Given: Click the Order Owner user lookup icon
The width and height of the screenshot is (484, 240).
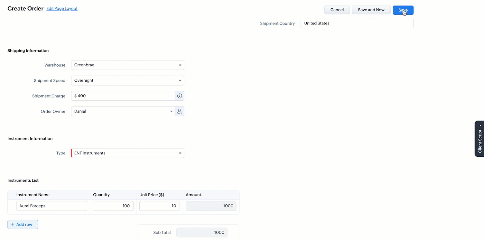Looking at the screenshot, I should tap(180, 111).
